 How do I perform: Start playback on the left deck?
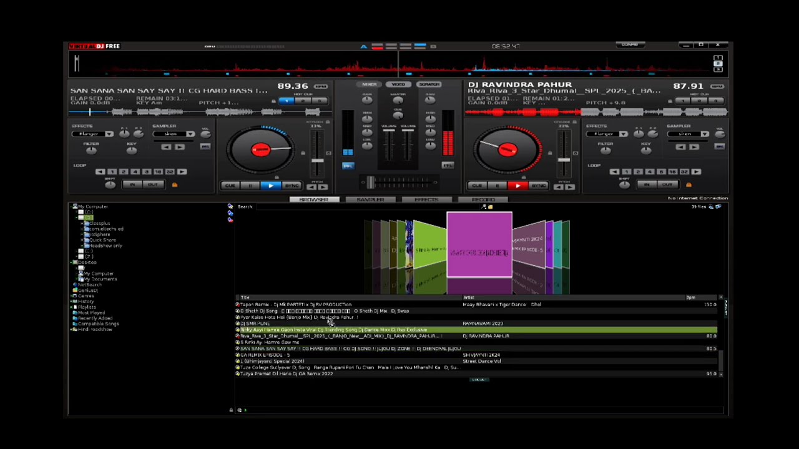point(270,185)
